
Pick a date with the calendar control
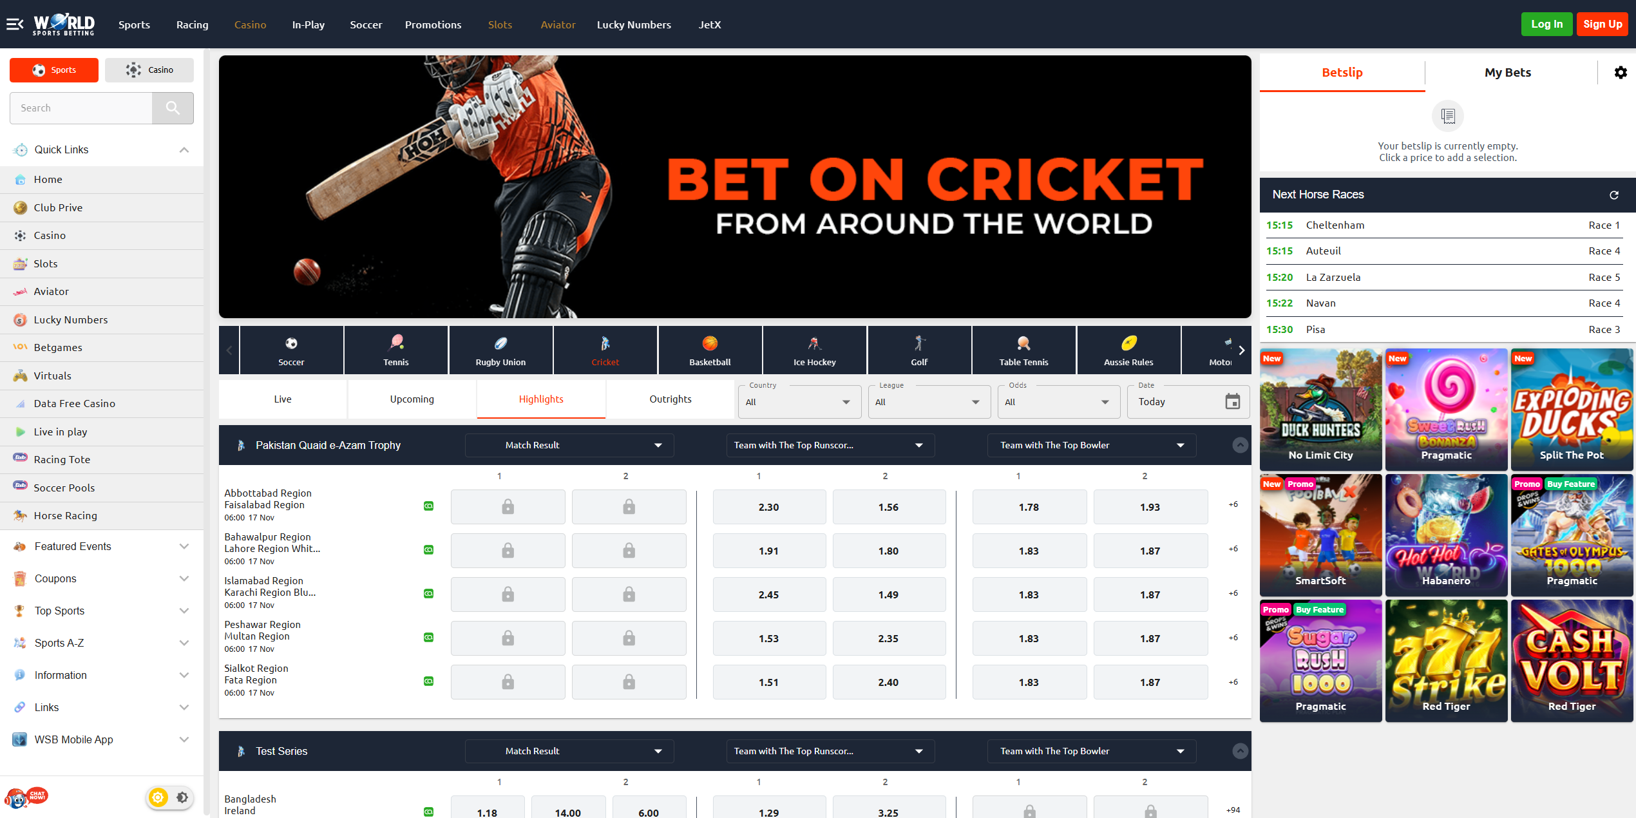click(1232, 401)
